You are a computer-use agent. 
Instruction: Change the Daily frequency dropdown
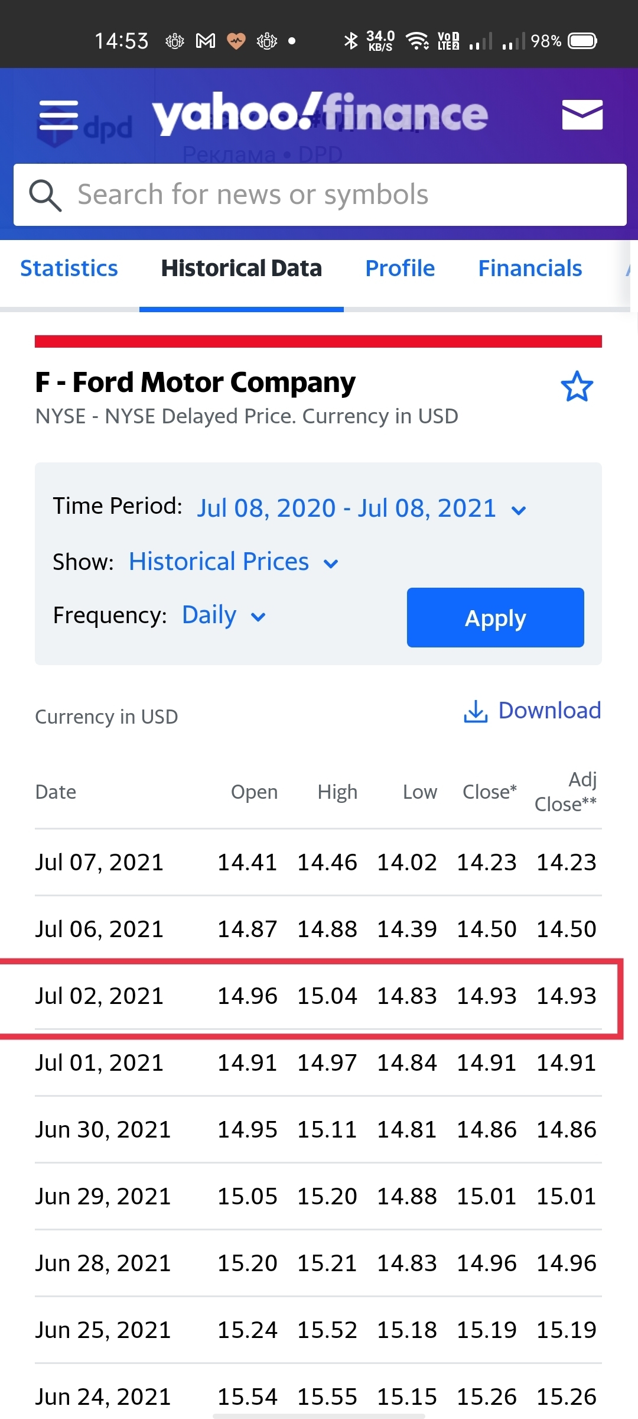tap(223, 615)
